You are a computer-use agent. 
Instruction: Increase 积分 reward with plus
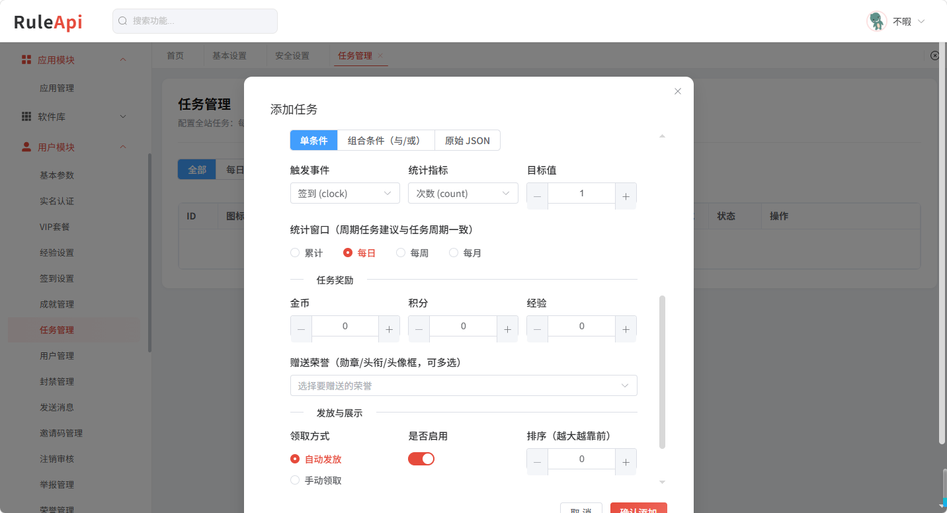[507, 329]
